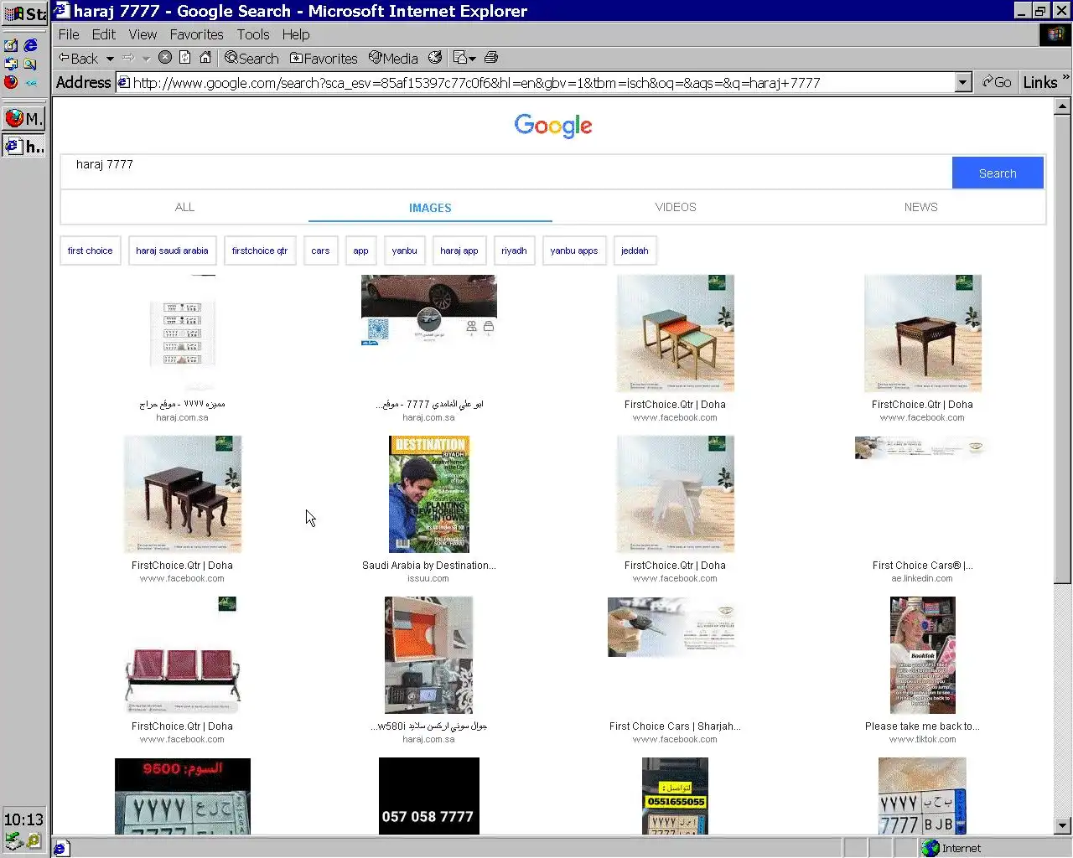
Task: Click the Internet zone icon in status bar
Action: click(x=930, y=848)
